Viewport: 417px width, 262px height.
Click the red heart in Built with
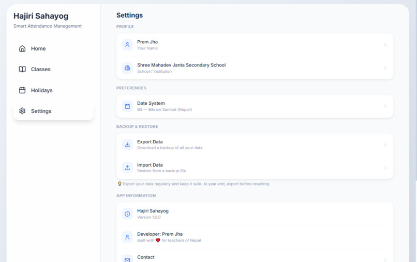158,240
